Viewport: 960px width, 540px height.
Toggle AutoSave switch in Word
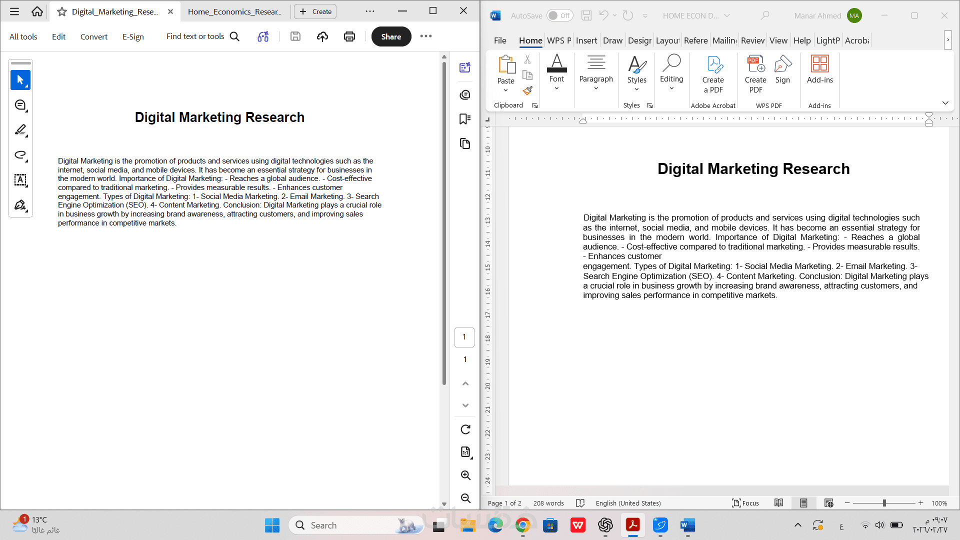tap(559, 15)
